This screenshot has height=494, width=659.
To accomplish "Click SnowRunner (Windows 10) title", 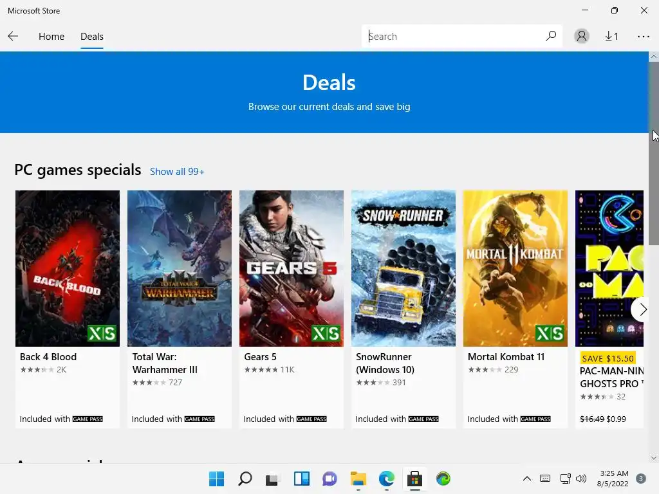I will (385, 363).
